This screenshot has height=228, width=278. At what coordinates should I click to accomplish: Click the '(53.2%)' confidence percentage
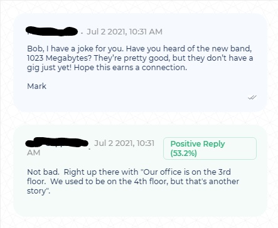[x=183, y=153]
